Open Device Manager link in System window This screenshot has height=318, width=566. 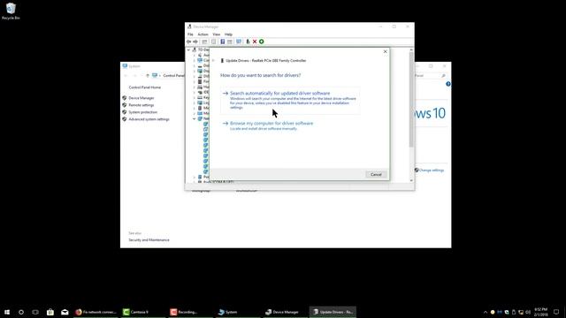(x=141, y=98)
